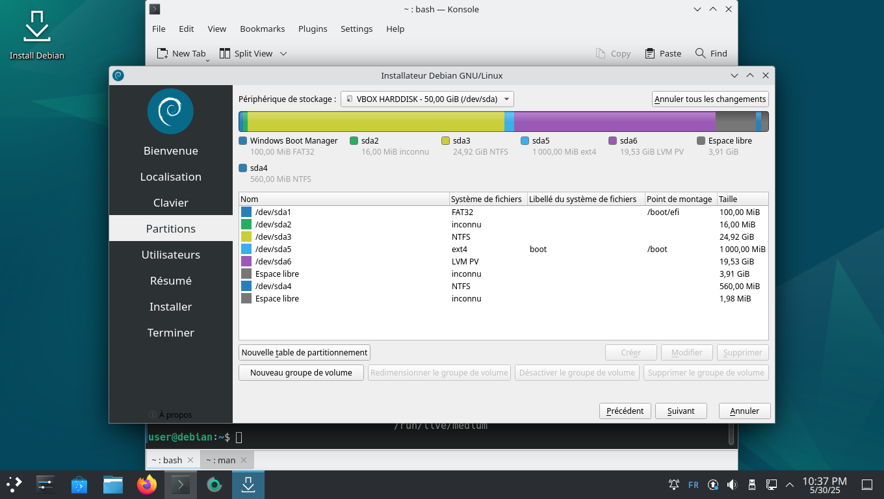Image resolution: width=884 pixels, height=499 pixels.
Task: Open the Help menu in Konsole
Action: pos(395,29)
